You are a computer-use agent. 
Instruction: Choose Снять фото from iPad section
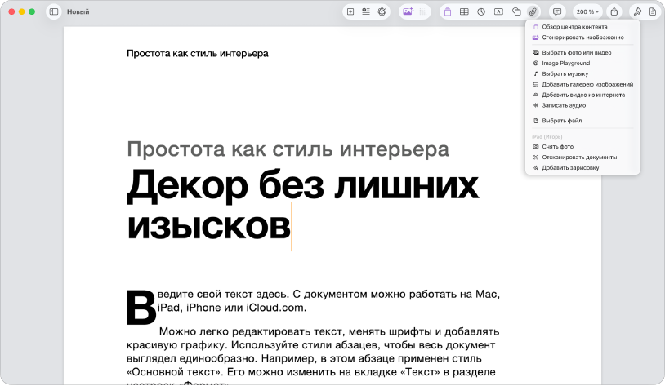pos(582,147)
